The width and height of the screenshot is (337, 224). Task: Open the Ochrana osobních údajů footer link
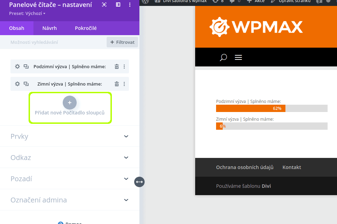click(245, 167)
